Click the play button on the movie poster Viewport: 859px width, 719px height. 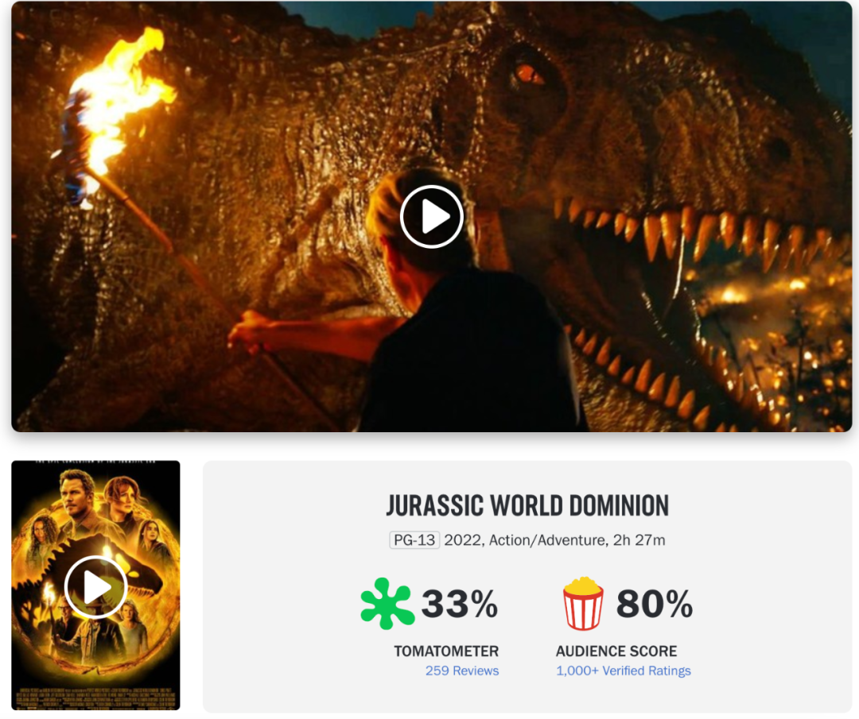(x=96, y=587)
